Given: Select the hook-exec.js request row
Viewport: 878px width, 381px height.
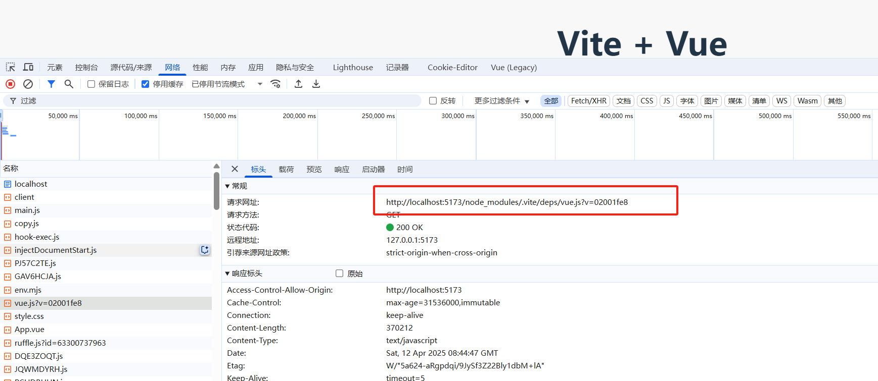Looking at the screenshot, I should tap(106, 237).
